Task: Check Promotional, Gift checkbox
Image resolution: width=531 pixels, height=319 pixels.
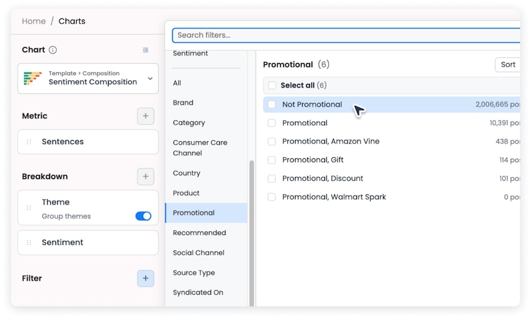Action: pos(271,160)
